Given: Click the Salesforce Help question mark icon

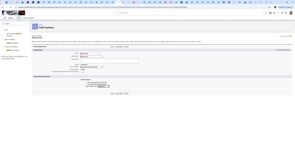Looking at the screenshot, I should tap(278, 13).
